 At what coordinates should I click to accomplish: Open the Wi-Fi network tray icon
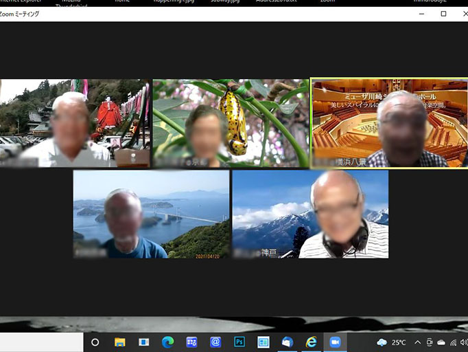click(453, 342)
